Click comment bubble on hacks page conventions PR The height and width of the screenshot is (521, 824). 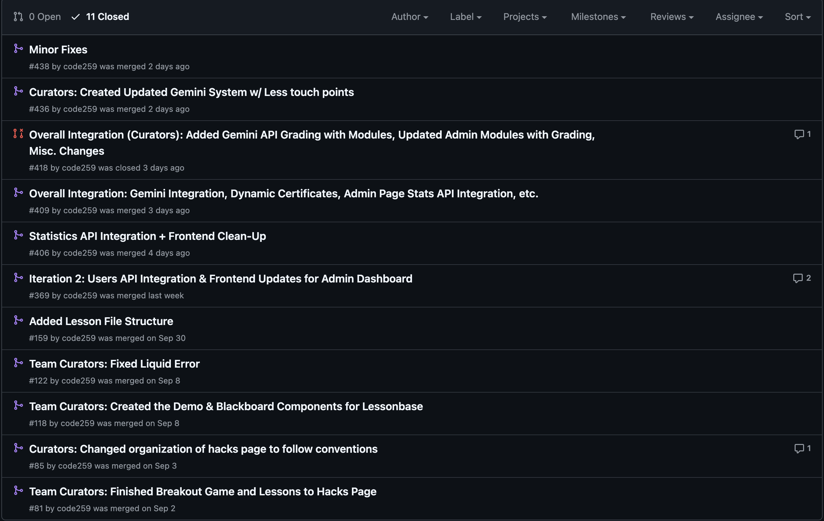point(799,448)
